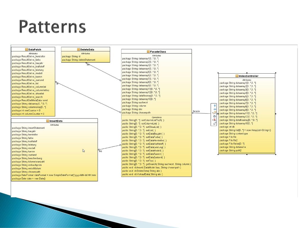The height and width of the screenshot is (228, 304).
Task: Select the FacadeClass class title
Action: tap(158, 52)
